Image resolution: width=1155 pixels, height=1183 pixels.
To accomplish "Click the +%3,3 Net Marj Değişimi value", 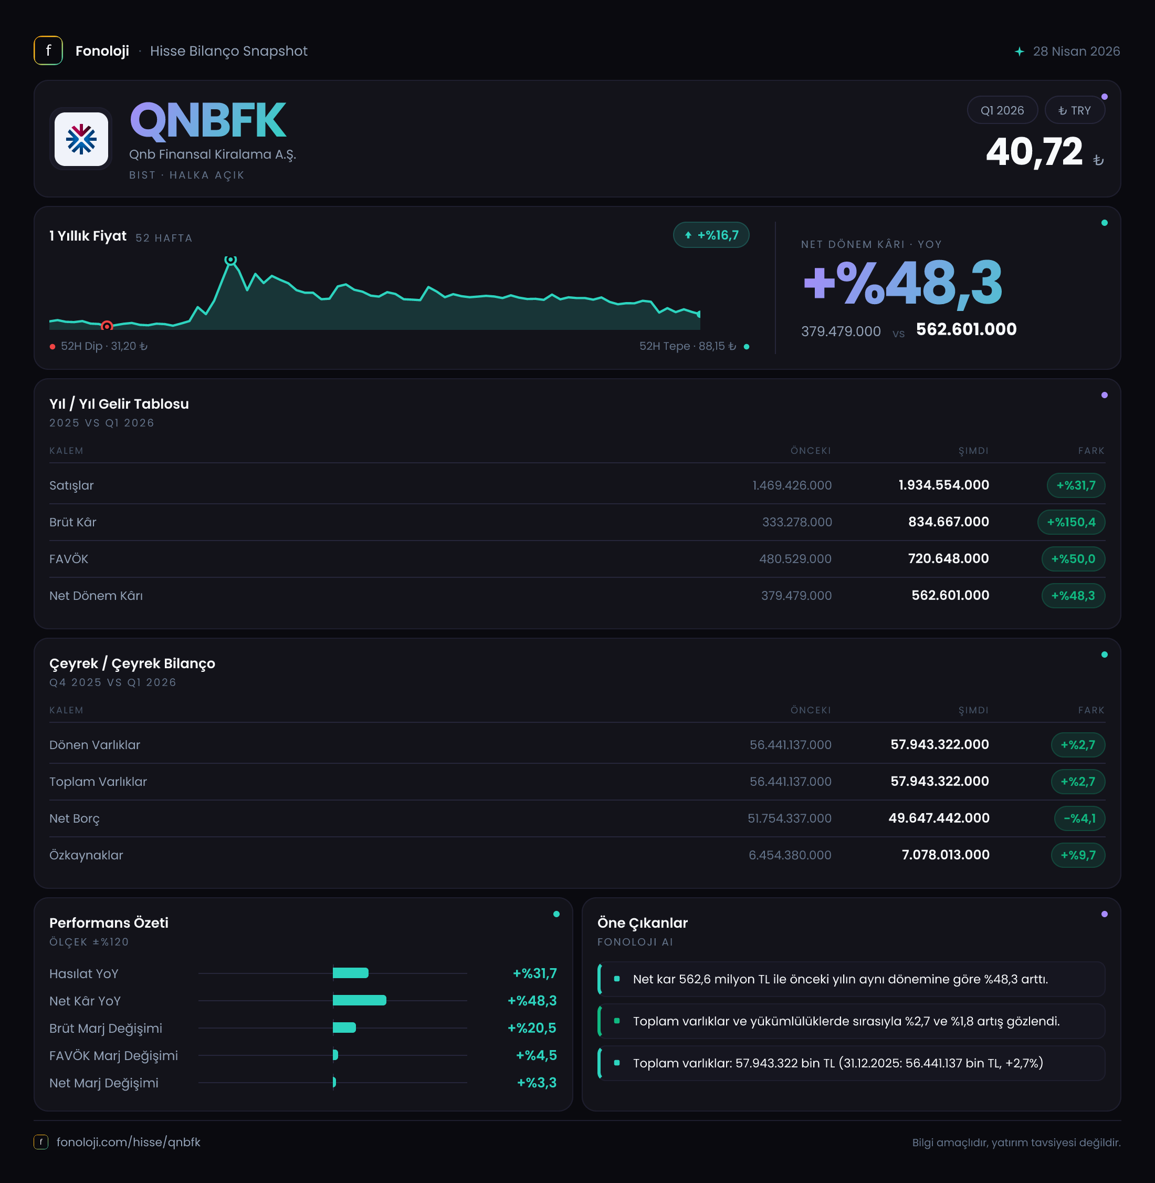I will (x=537, y=1083).
